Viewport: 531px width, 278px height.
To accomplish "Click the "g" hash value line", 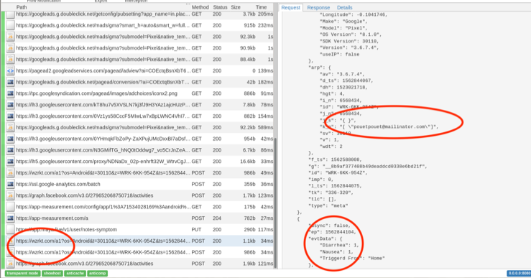I will click(x=368, y=166).
